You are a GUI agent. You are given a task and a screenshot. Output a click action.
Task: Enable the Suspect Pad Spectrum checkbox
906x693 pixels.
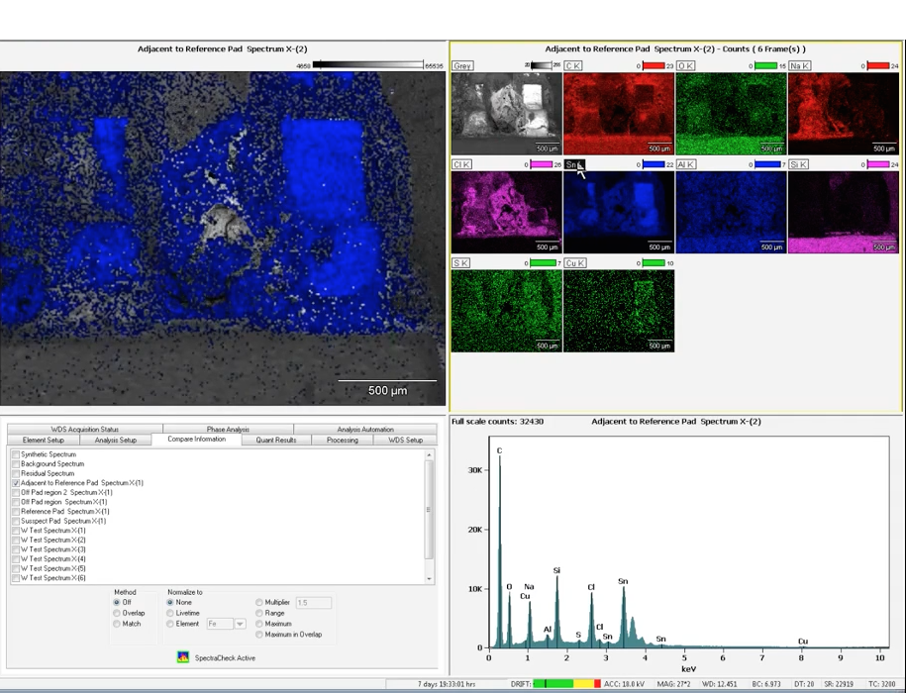click(x=16, y=521)
